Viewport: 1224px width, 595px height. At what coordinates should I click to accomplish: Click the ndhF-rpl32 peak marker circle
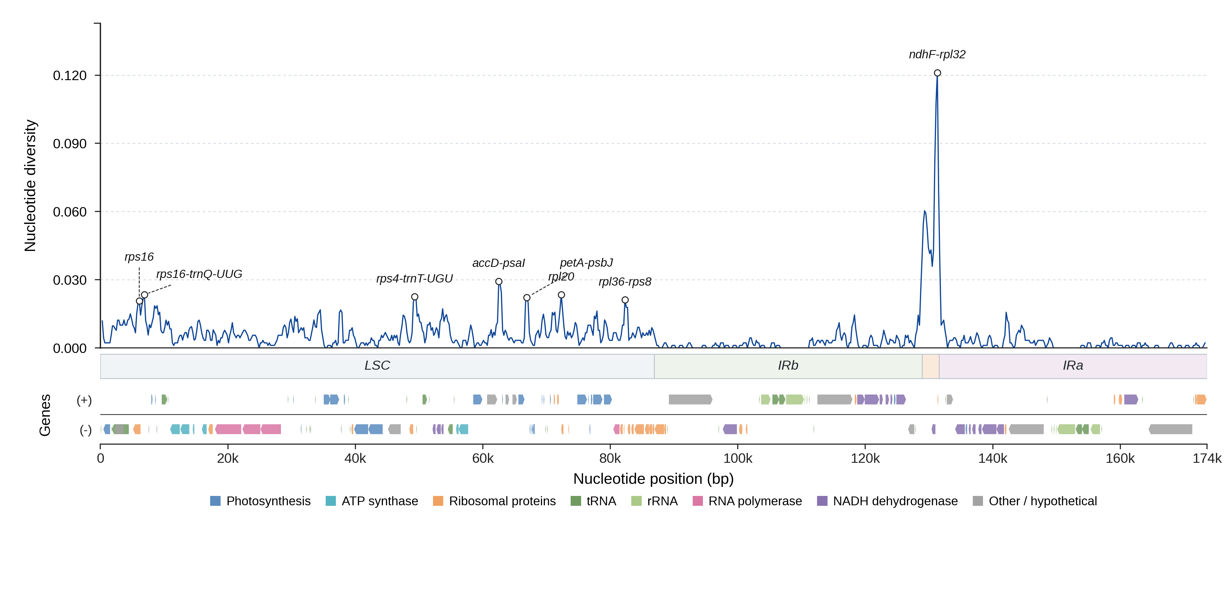tap(937, 73)
